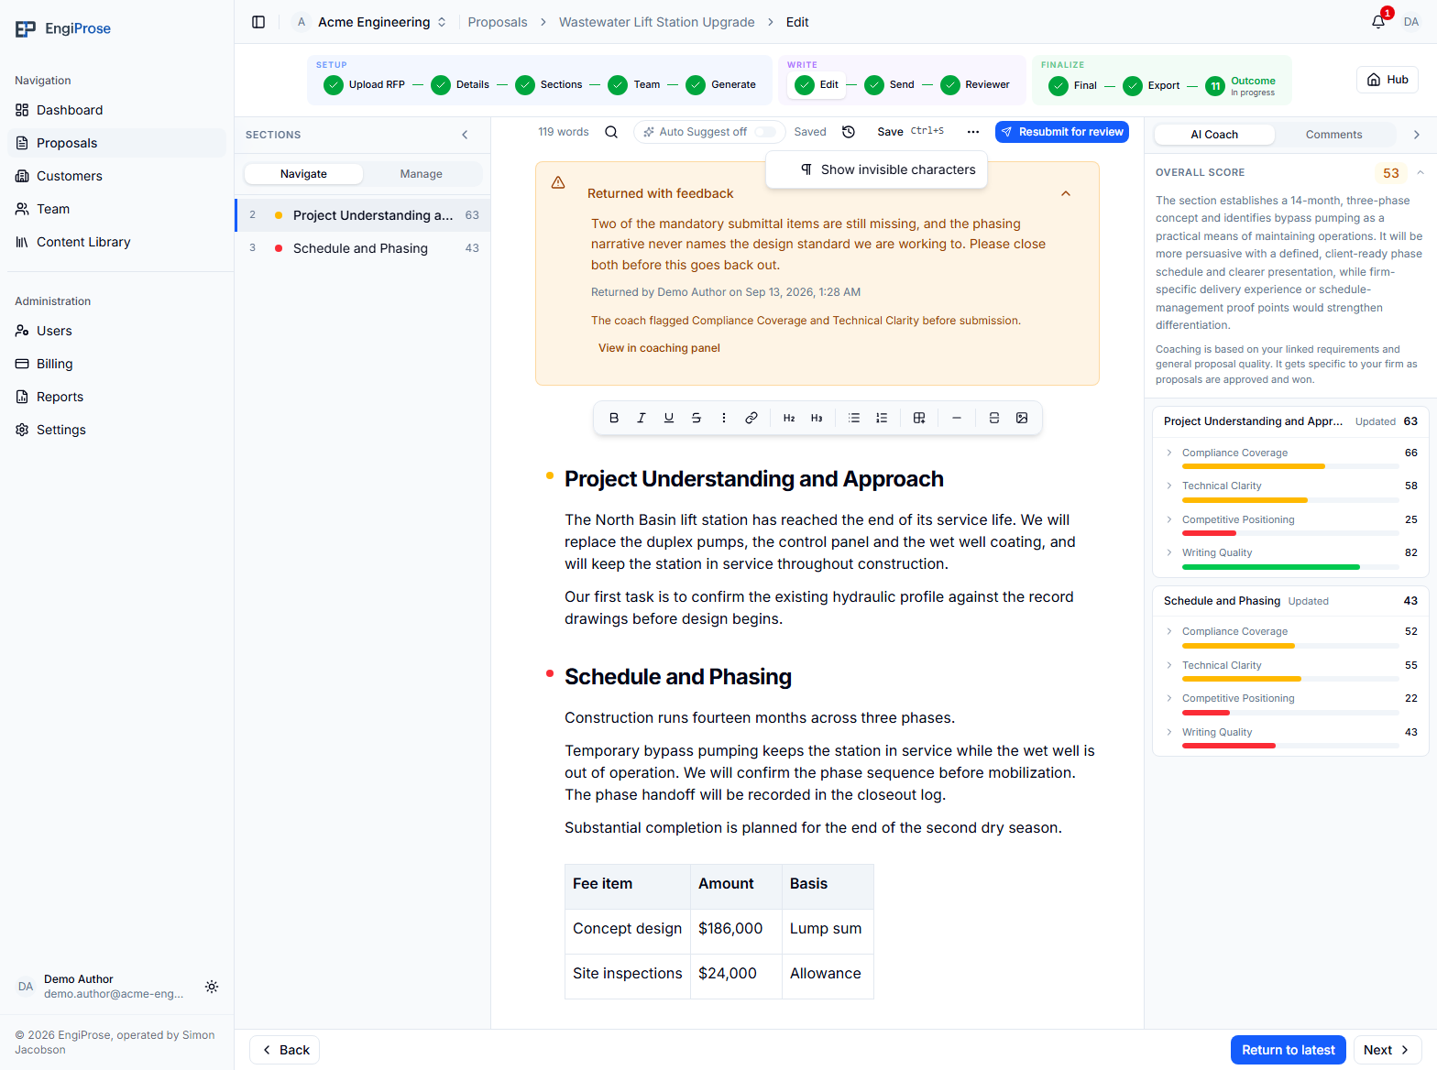This screenshot has height=1070, width=1437.
Task: Apply italic formatting
Action: (642, 418)
